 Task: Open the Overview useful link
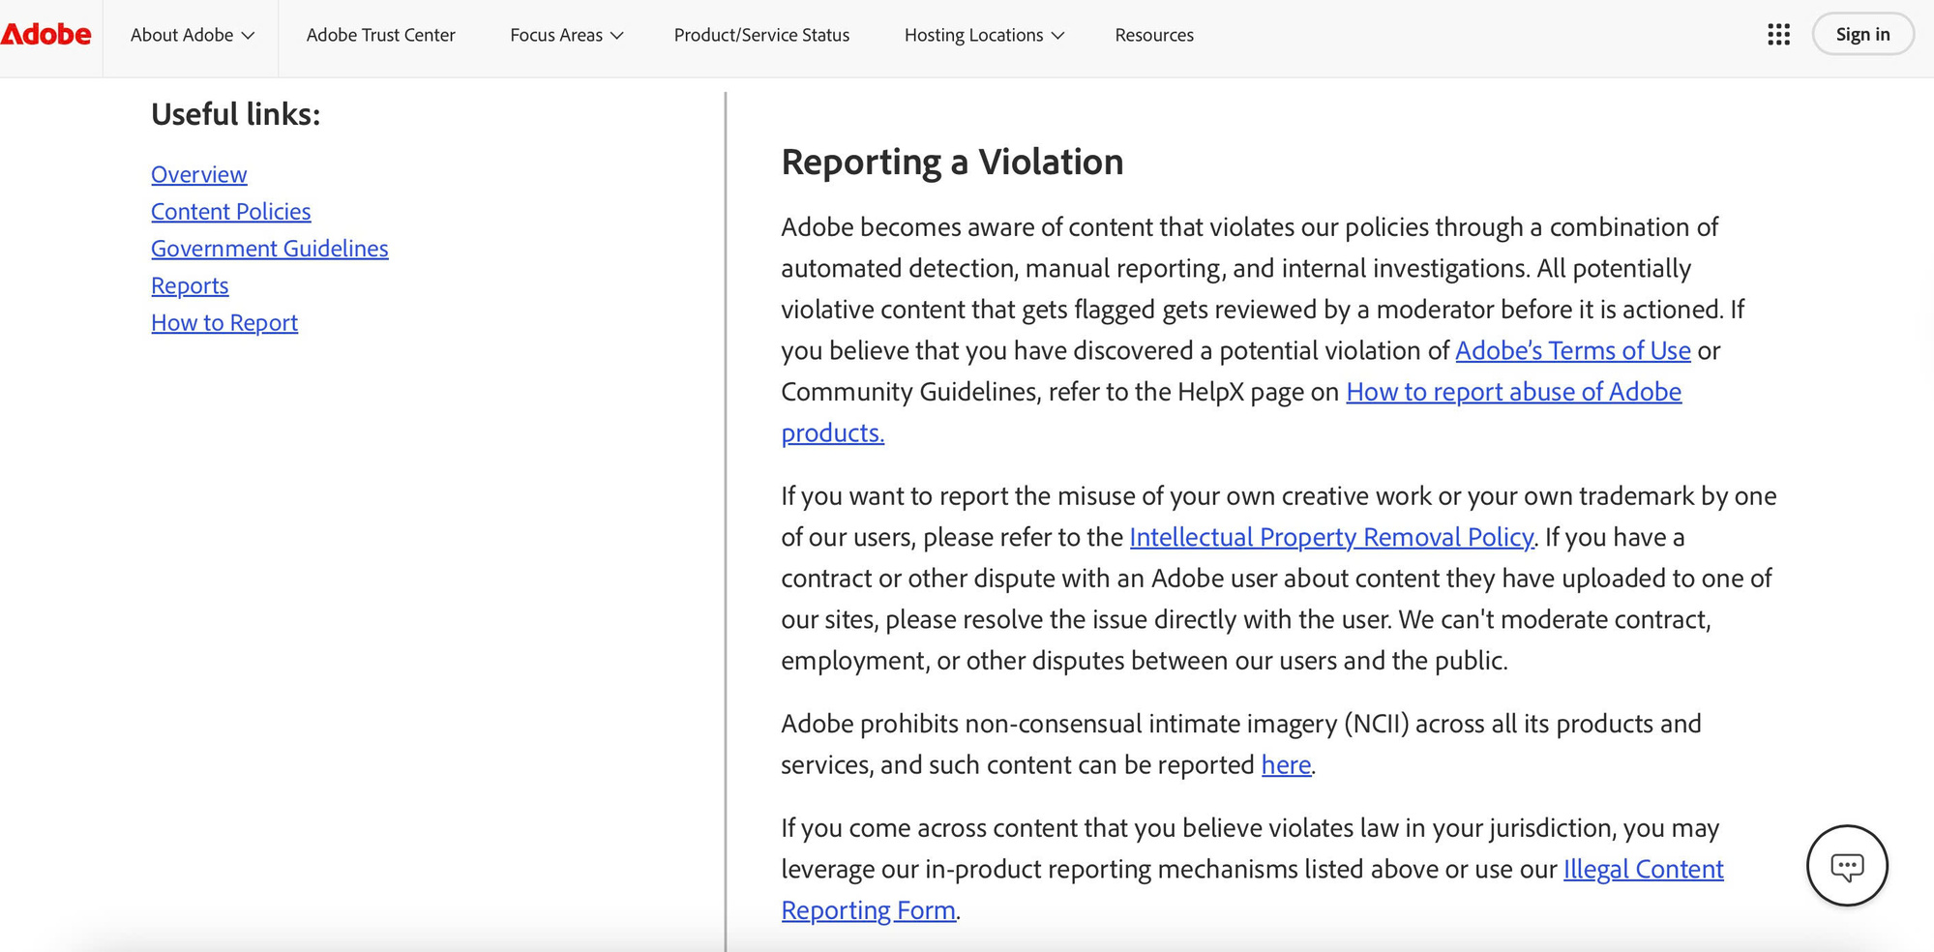199,174
